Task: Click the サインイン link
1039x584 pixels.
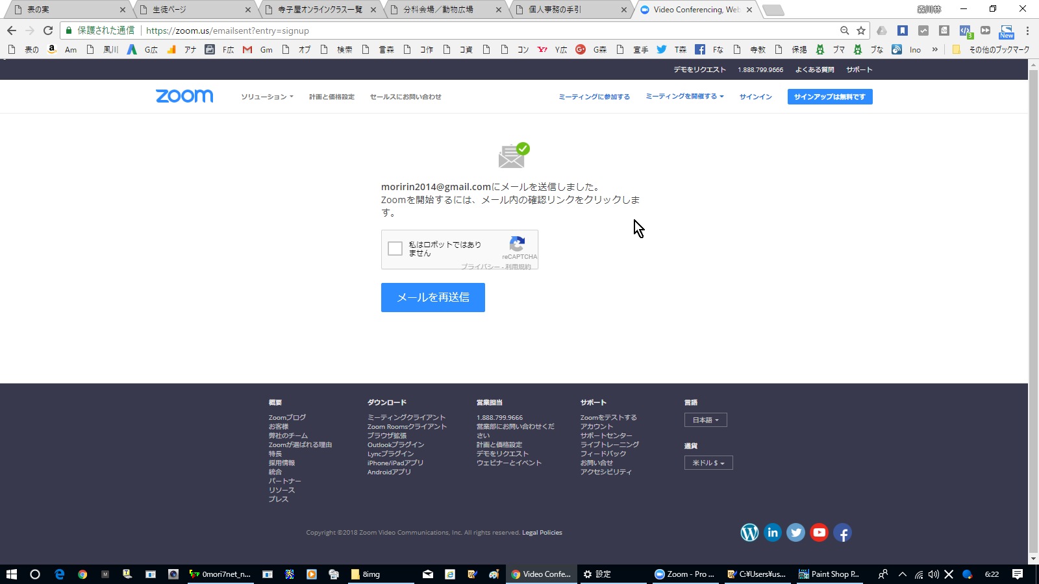Action: (755, 97)
